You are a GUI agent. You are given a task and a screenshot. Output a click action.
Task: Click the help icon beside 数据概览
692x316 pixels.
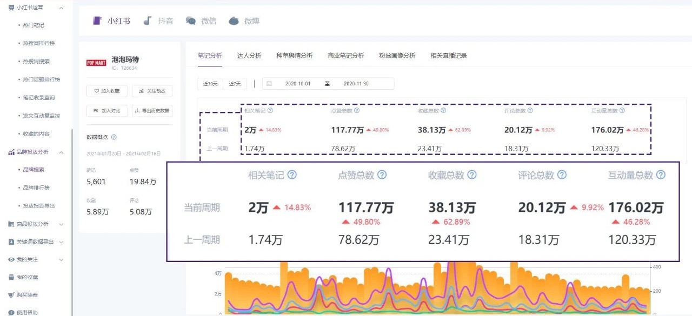pyautogui.click(x=114, y=138)
